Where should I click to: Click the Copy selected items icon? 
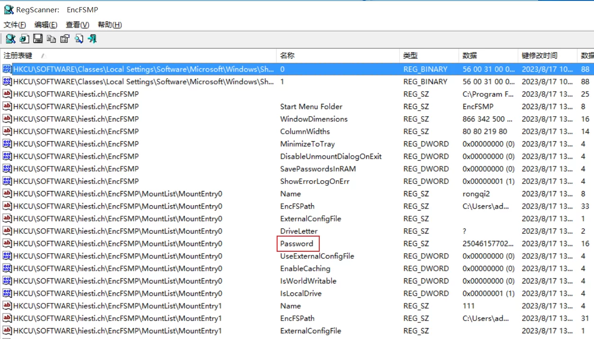point(51,39)
